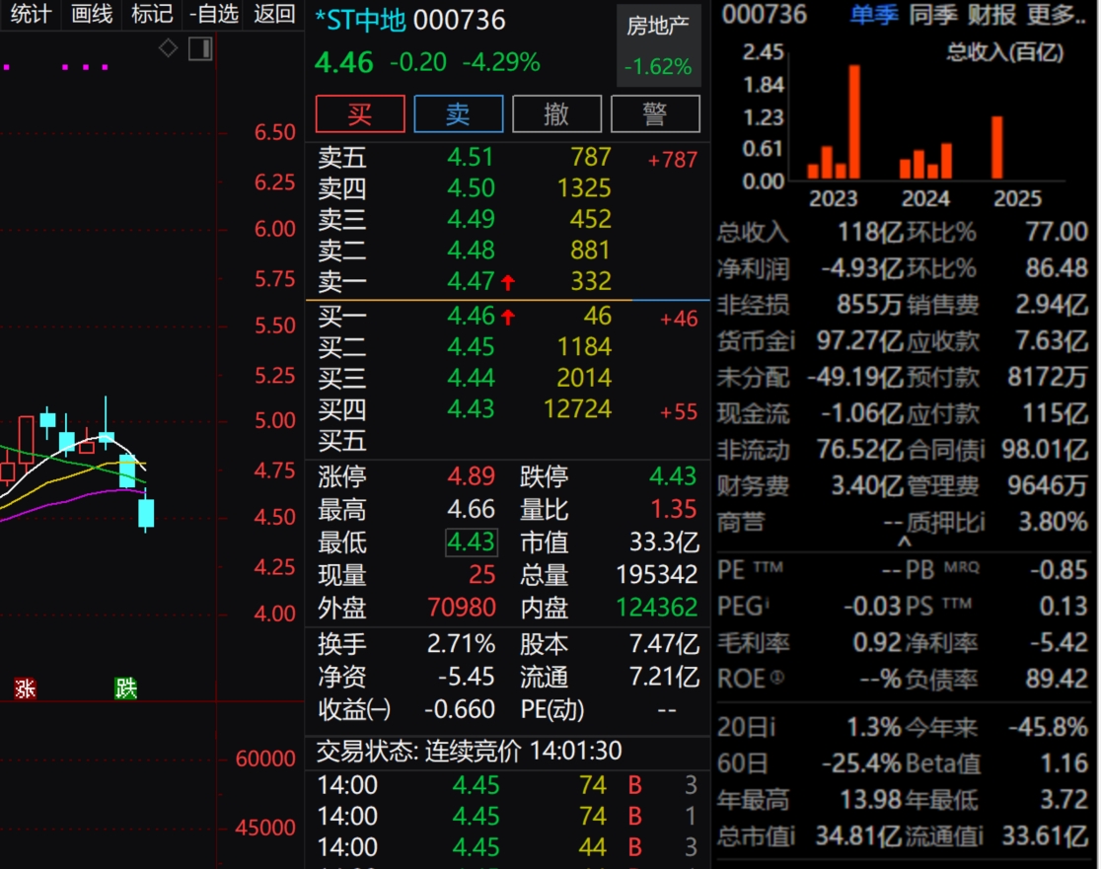
Task: Switch to 同季 tab
Action: click(x=932, y=15)
